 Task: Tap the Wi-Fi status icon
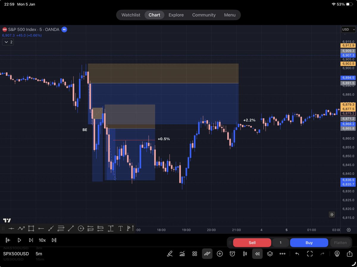tap(333, 4)
